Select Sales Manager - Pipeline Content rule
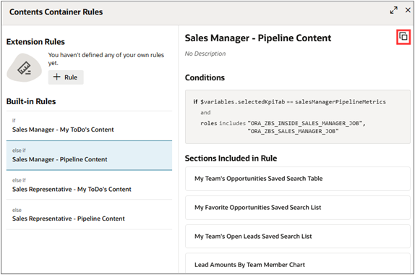Screen dimensions: 415x275 [89, 156]
